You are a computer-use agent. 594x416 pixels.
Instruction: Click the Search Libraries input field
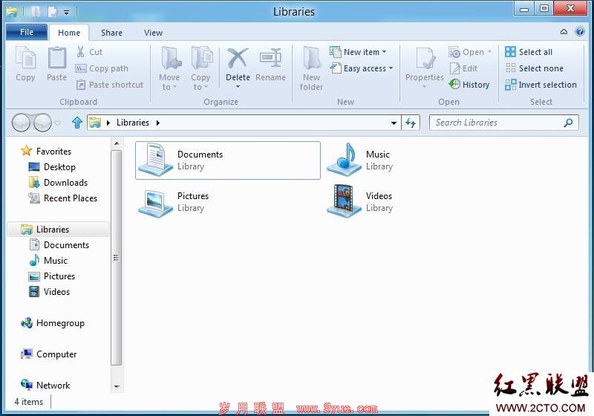pyautogui.click(x=504, y=123)
